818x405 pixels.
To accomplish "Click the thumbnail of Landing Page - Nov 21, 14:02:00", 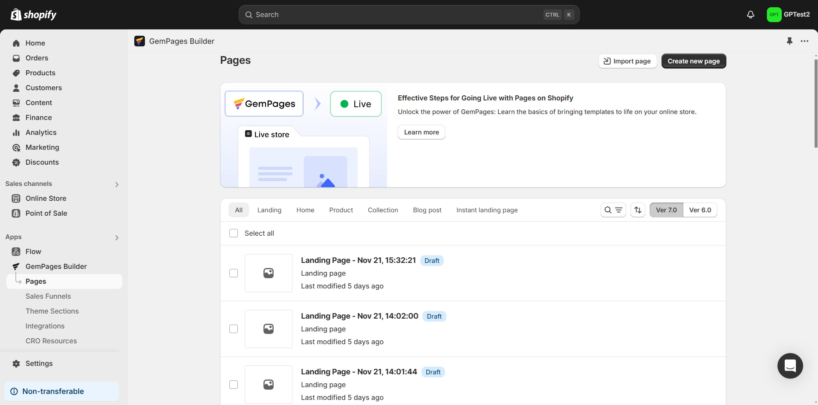I will pos(269,328).
